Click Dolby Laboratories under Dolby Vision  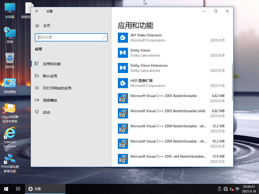click(145, 55)
